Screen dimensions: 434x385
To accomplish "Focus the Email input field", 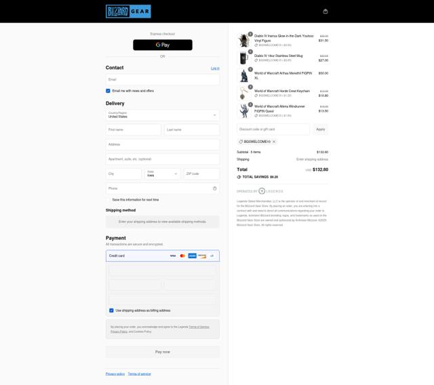I will pyautogui.click(x=163, y=79).
